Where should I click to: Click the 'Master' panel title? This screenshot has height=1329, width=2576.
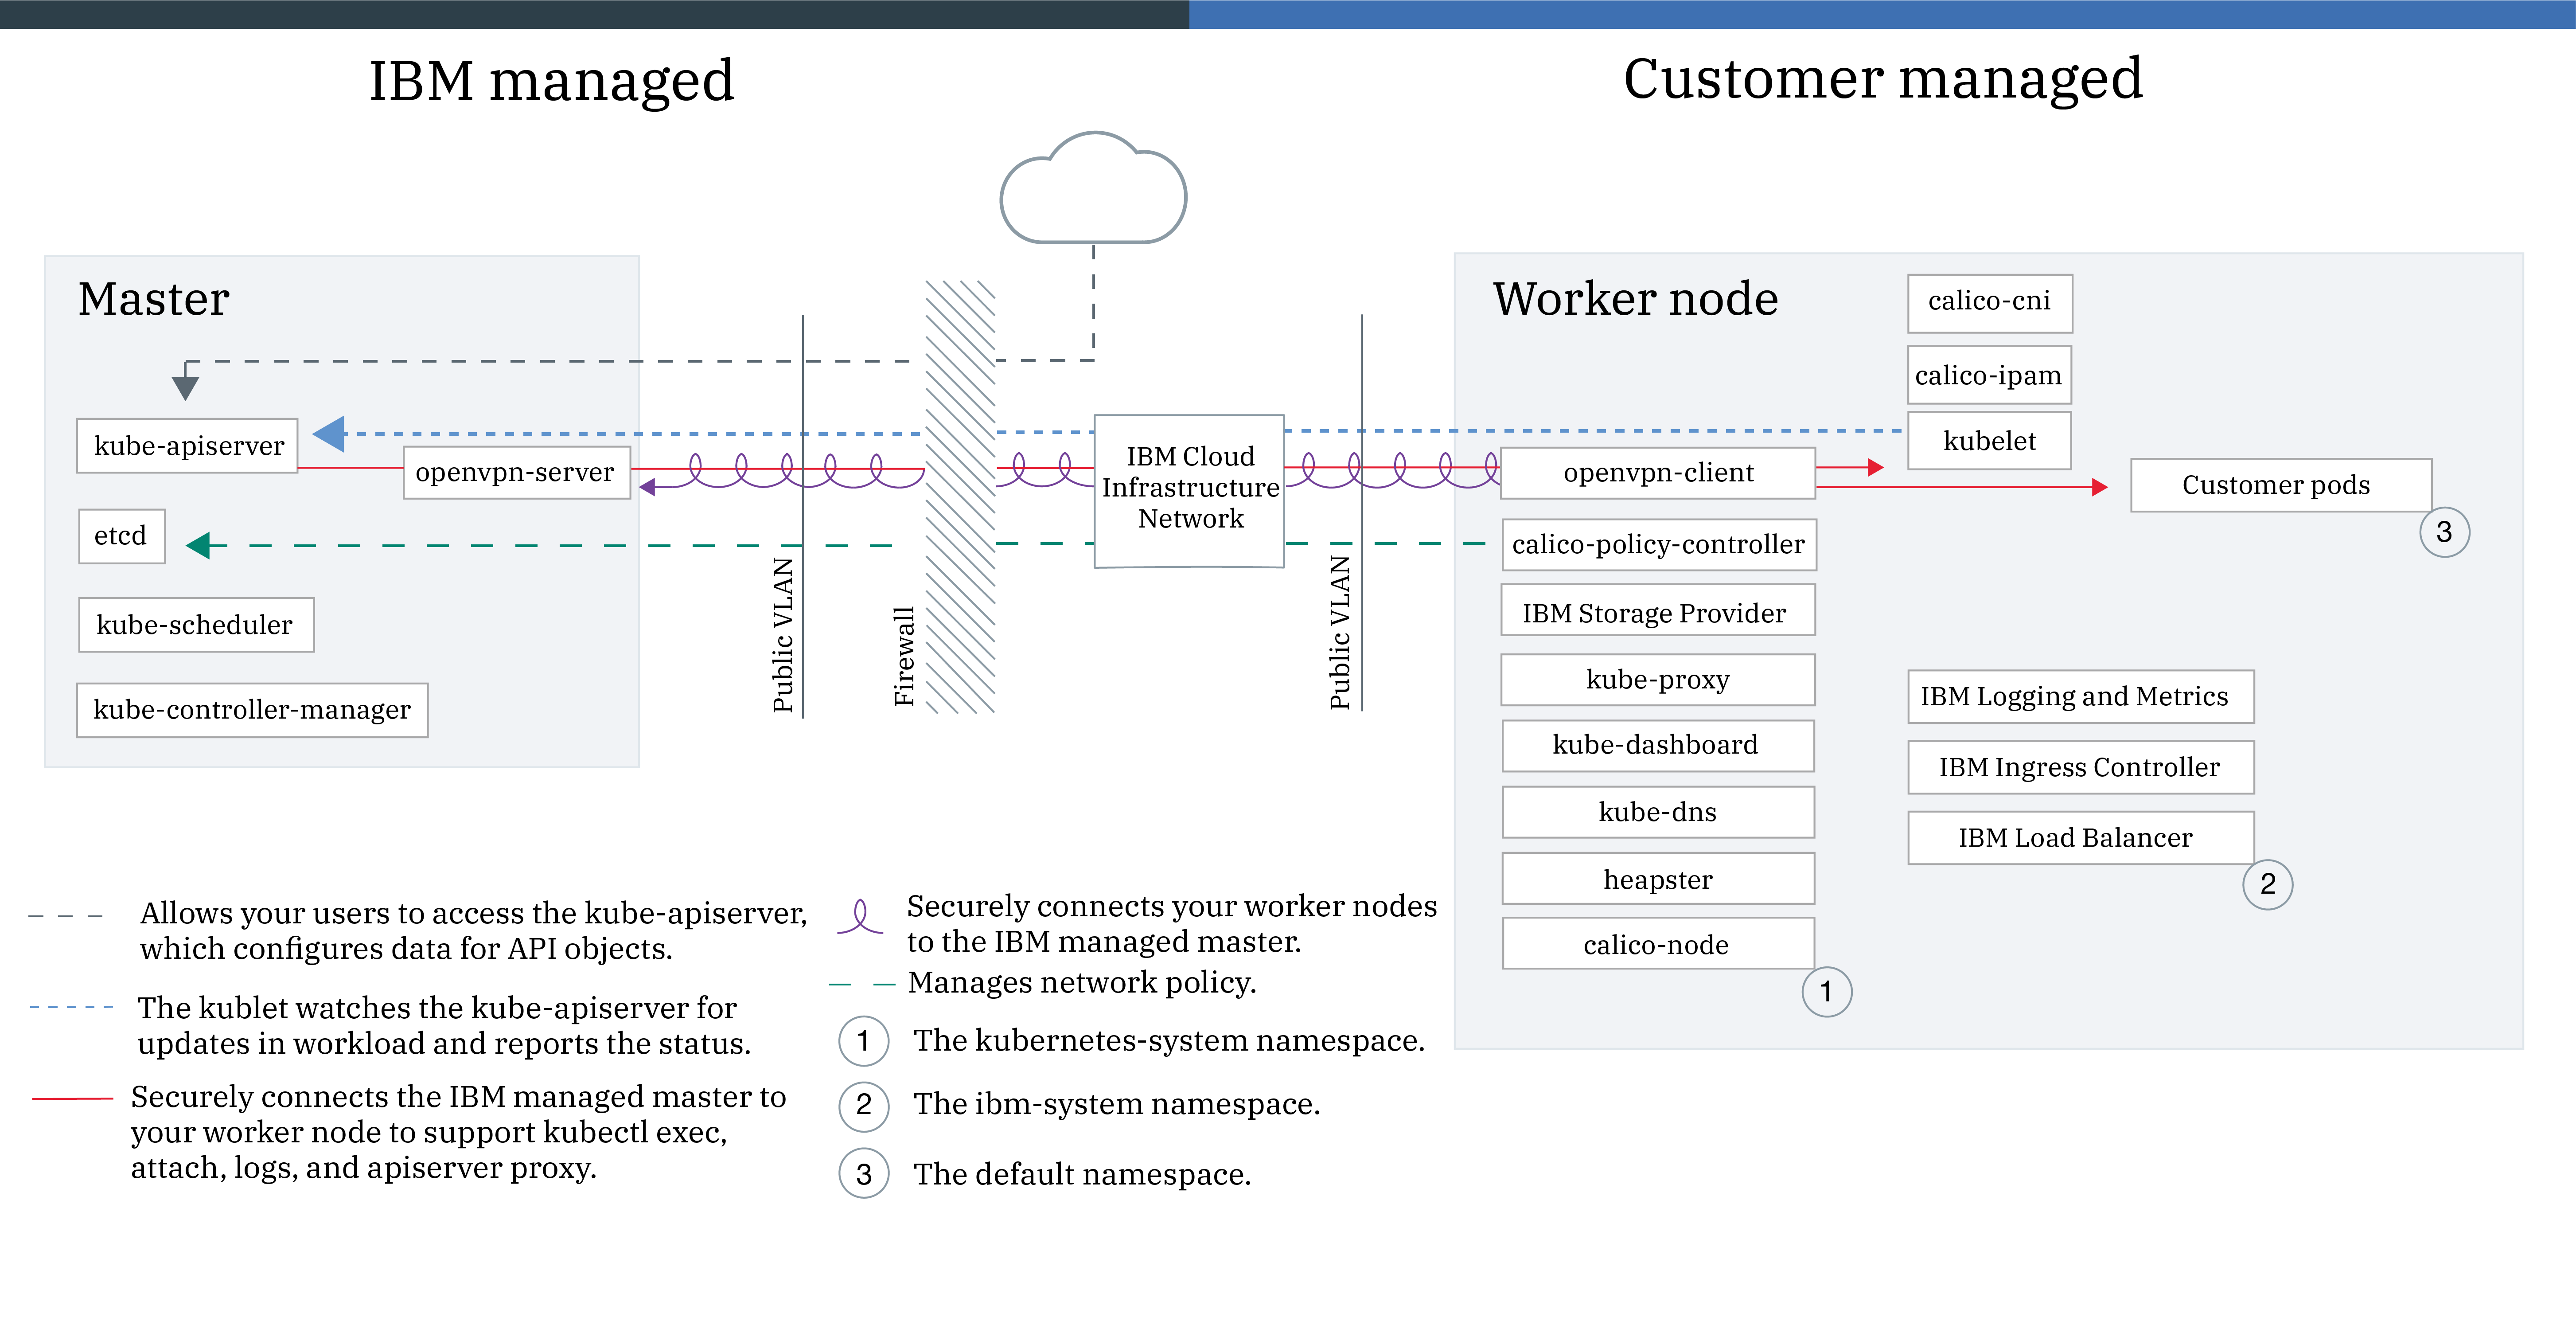[x=154, y=299]
